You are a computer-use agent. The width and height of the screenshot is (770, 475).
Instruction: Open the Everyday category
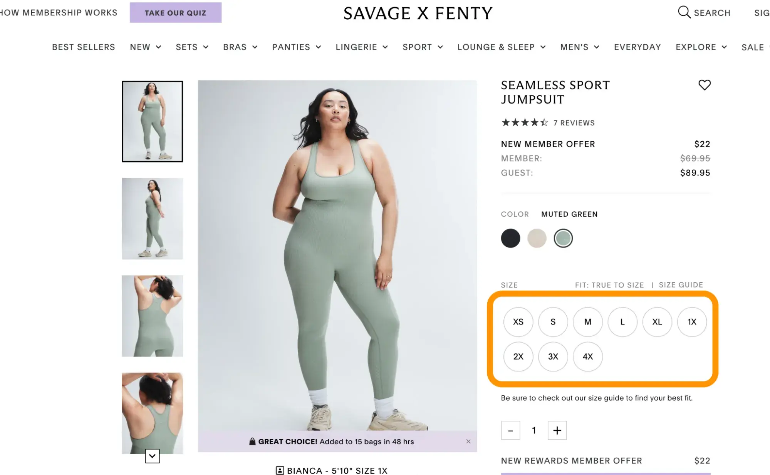[637, 47]
